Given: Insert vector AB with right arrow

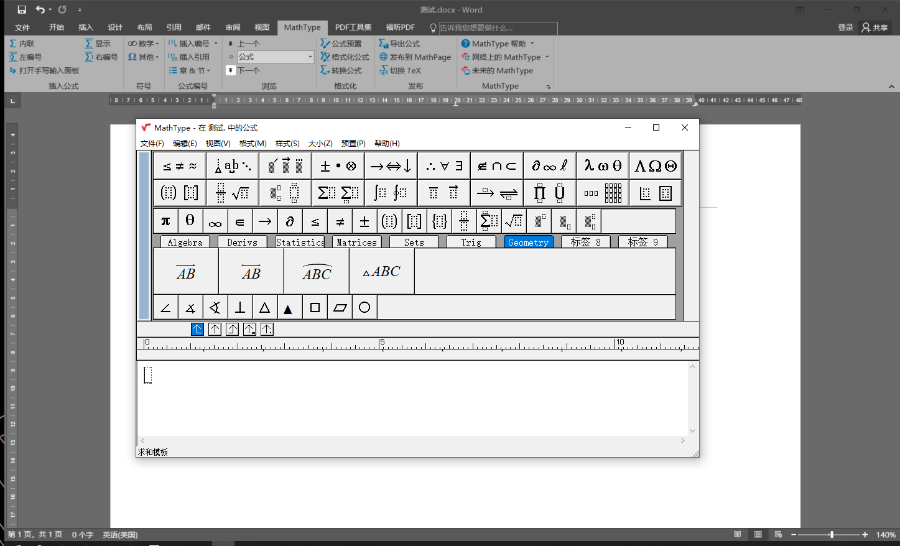Looking at the screenshot, I should pos(186,271).
